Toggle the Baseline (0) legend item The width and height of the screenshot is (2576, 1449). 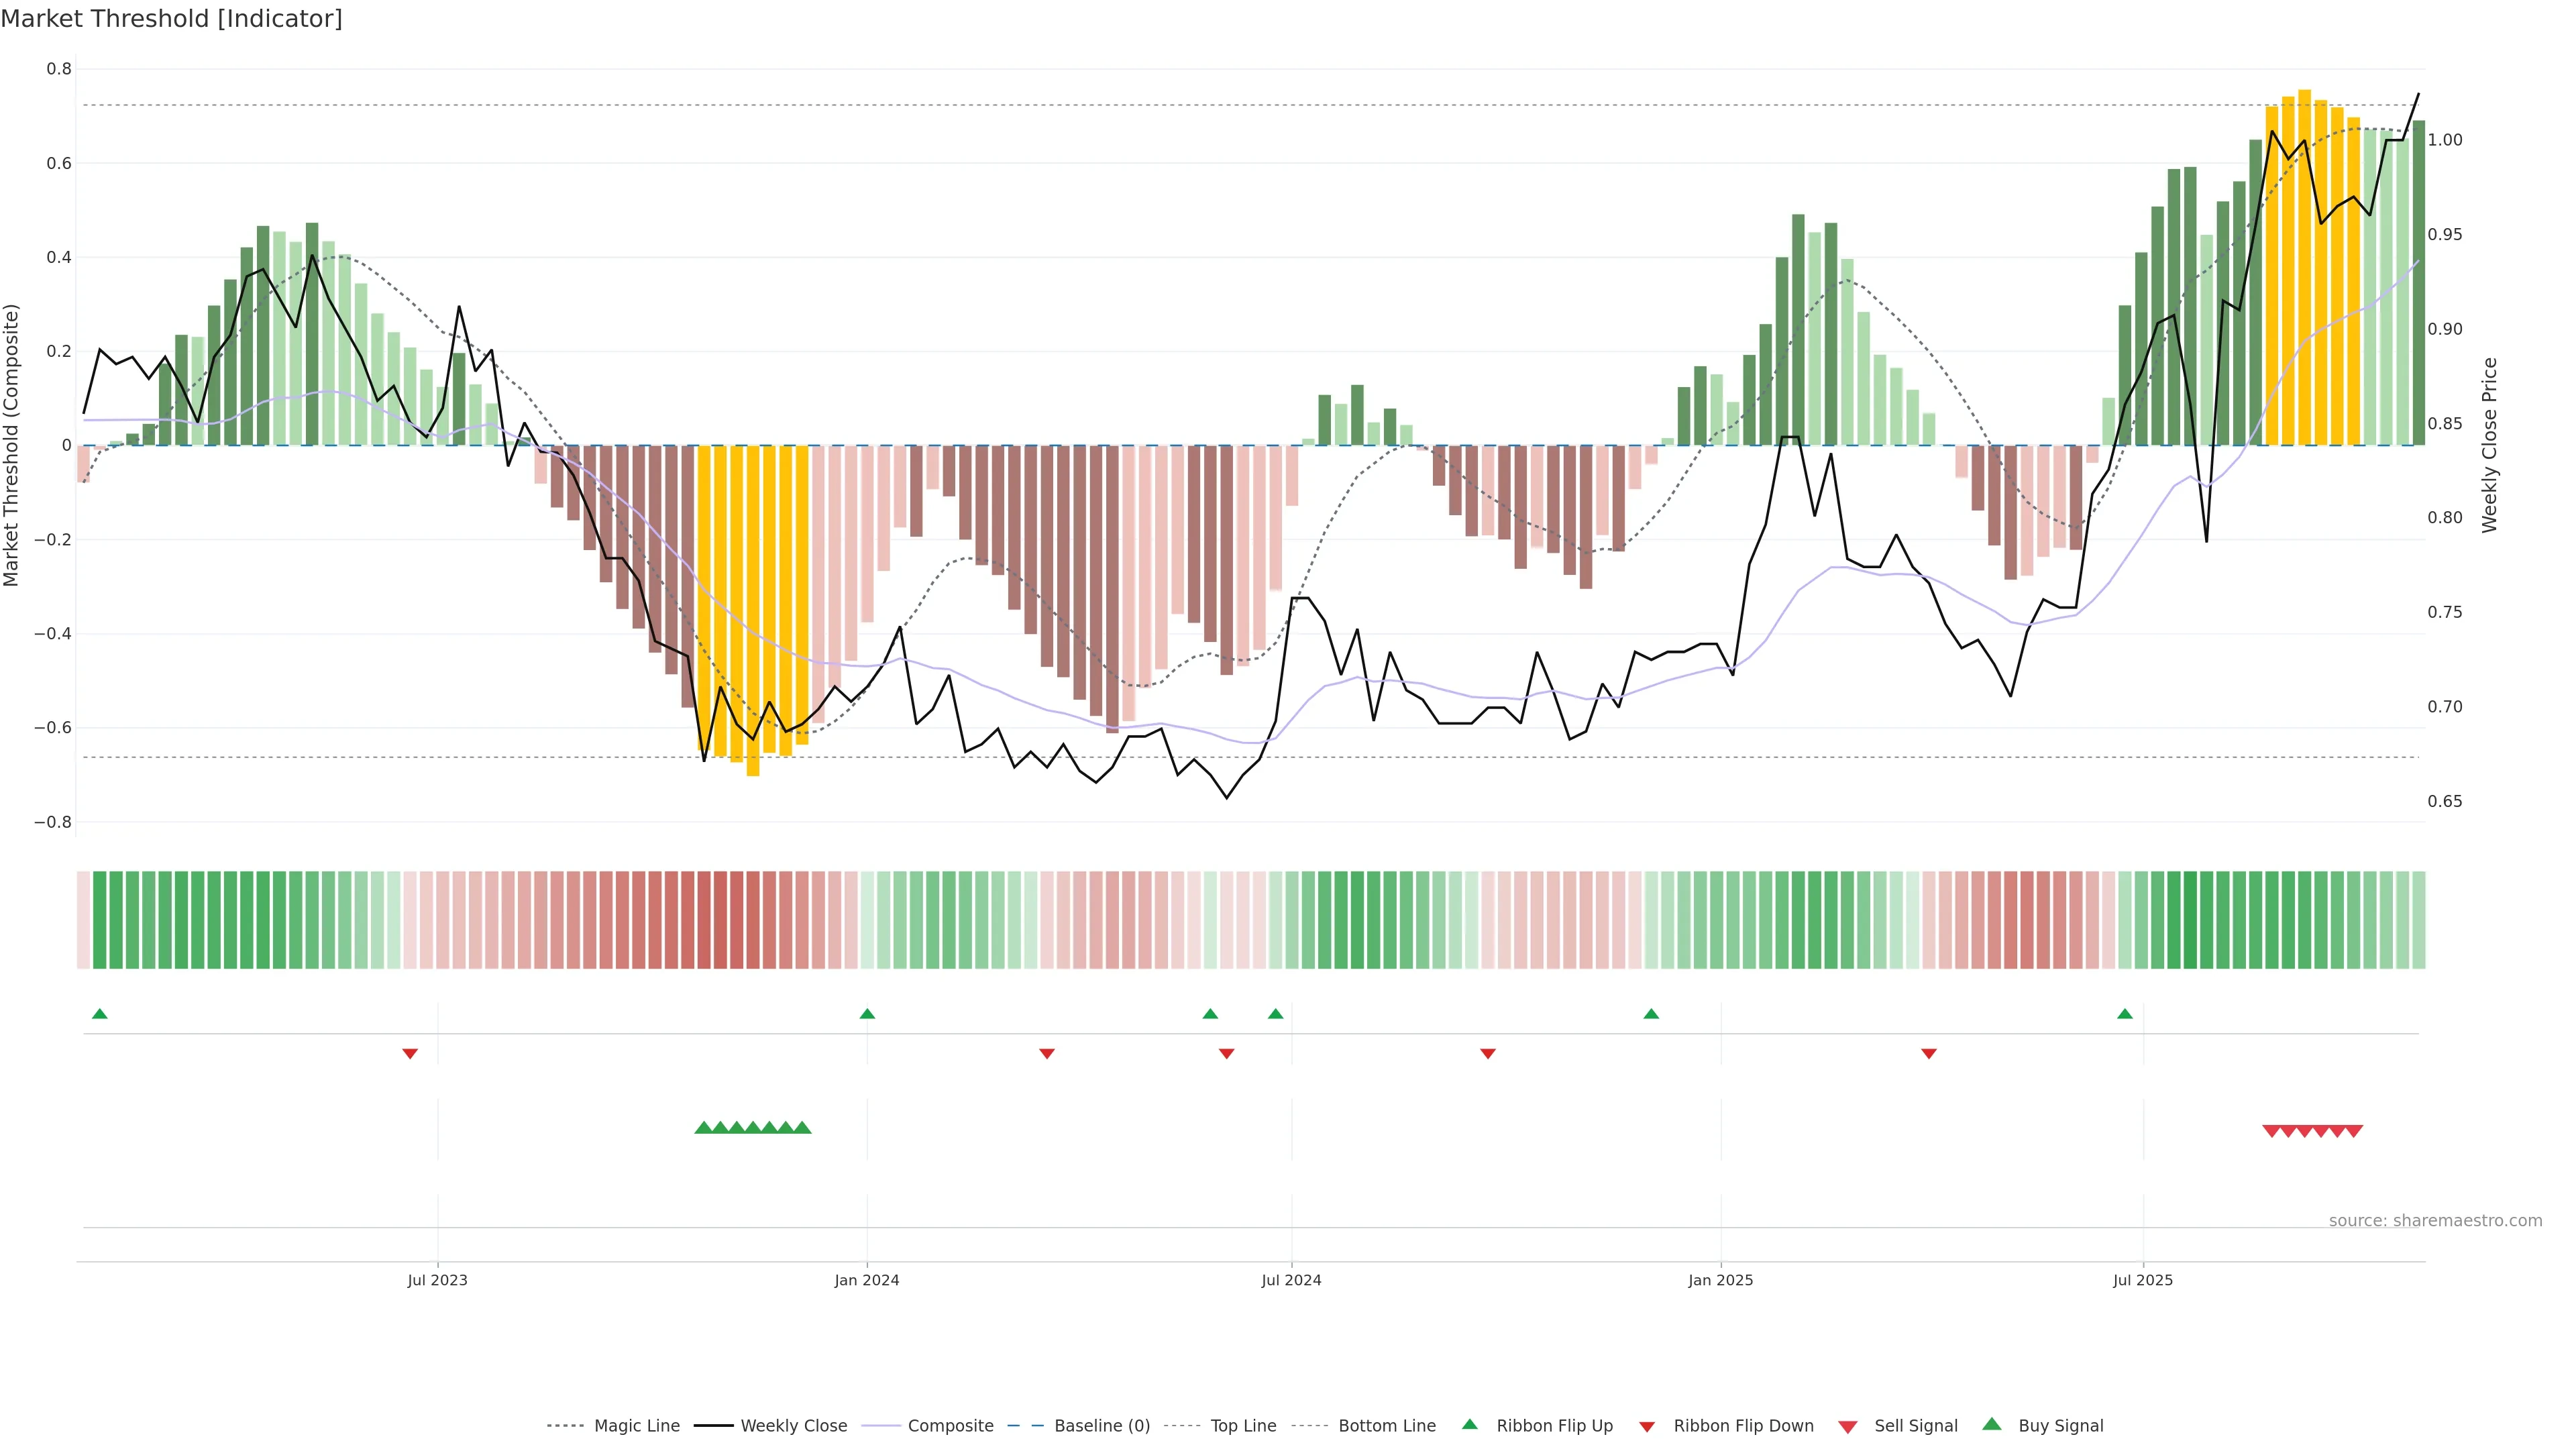(x=1102, y=1426)
